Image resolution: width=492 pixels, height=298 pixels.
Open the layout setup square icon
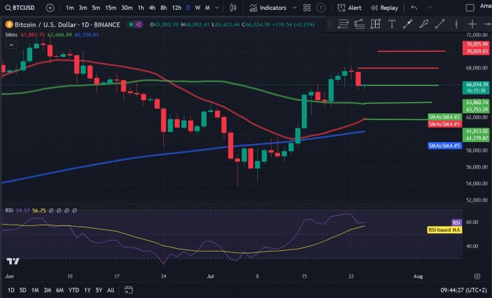click(x=470, y=8)
